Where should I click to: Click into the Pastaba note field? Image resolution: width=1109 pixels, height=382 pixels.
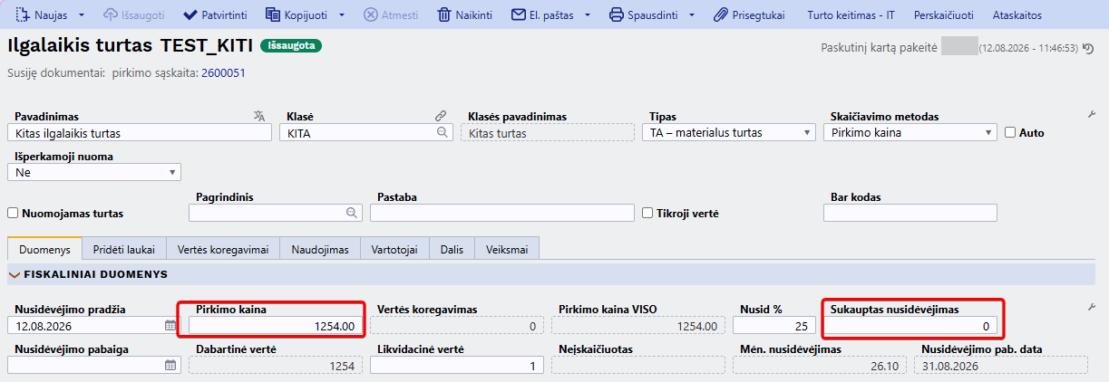coord(502,213)
